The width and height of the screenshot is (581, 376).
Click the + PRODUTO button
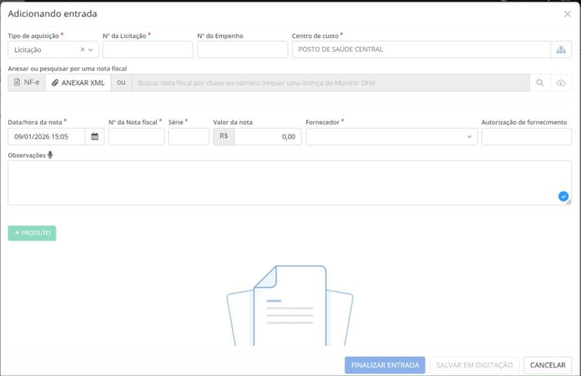point(32,233)
